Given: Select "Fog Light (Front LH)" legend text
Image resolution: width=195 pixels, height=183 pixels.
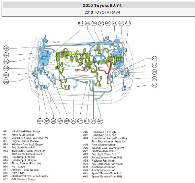Looking at the screenshot, I should [23, 147].
